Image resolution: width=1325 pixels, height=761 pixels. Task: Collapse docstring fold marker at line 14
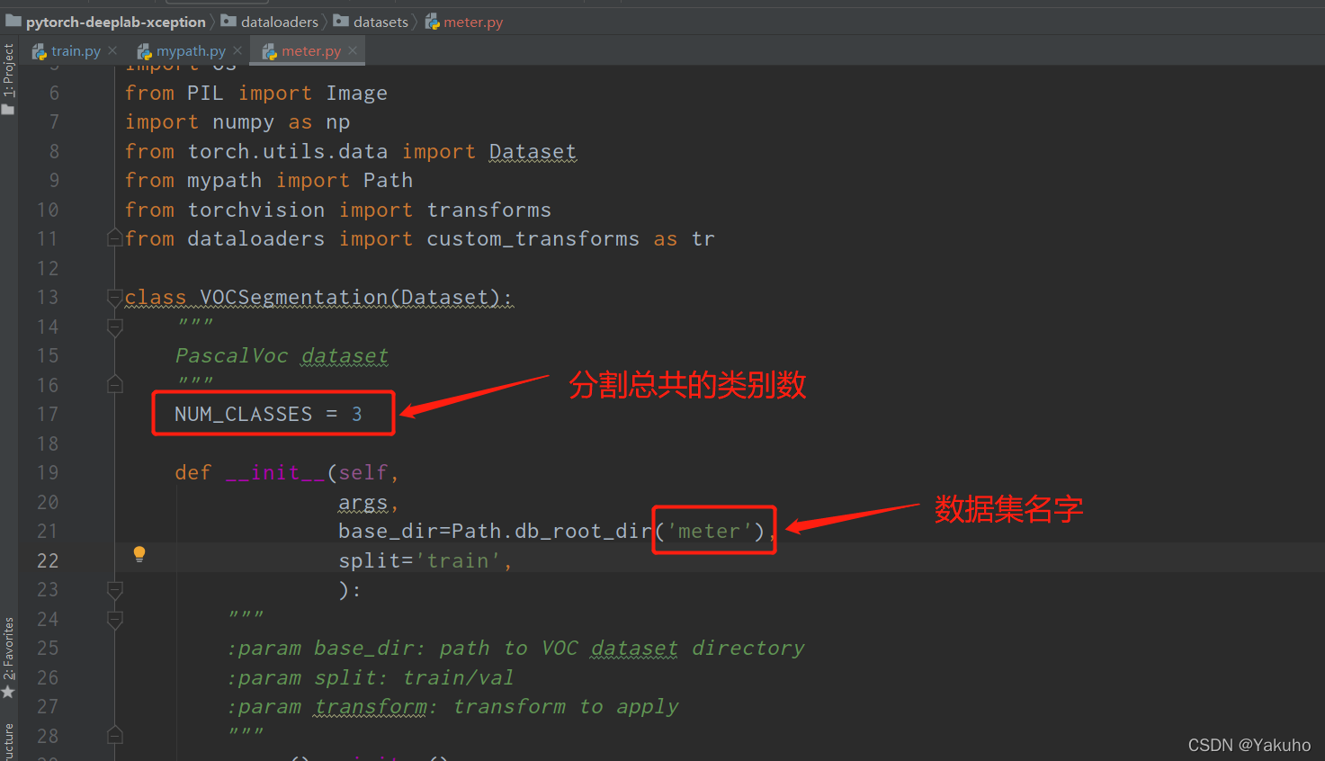click(114, 327)
